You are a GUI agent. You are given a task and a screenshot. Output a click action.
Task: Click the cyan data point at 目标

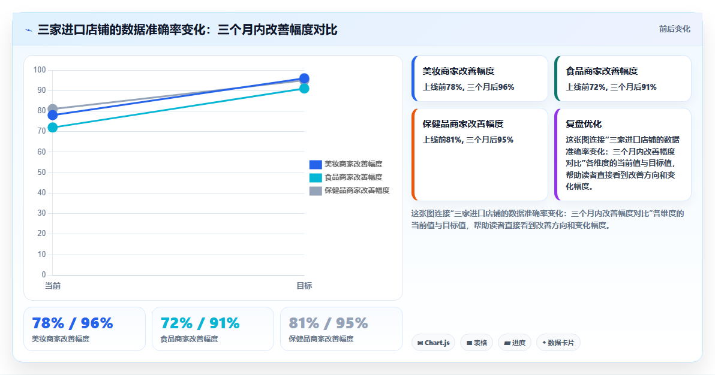click(x=304, y=89)
